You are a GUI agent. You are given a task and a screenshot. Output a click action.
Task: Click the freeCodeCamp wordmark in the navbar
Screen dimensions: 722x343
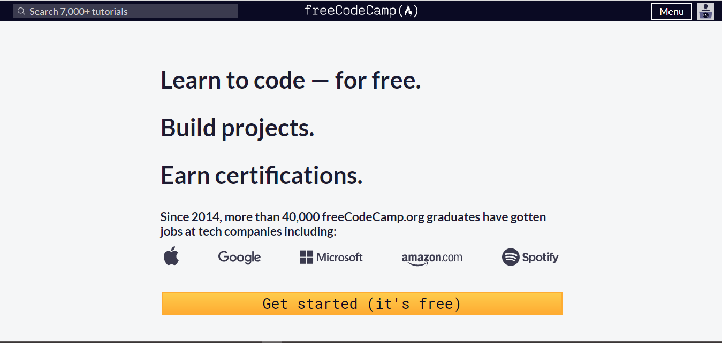(x=351, y=10)
